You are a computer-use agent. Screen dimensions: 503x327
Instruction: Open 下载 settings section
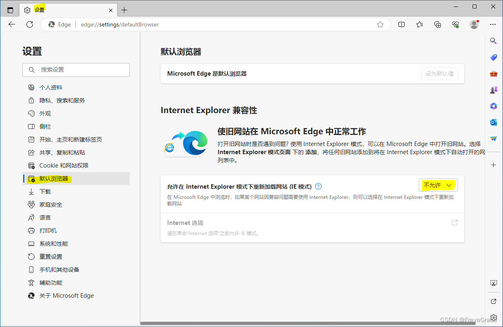click(x=76, y=192)
